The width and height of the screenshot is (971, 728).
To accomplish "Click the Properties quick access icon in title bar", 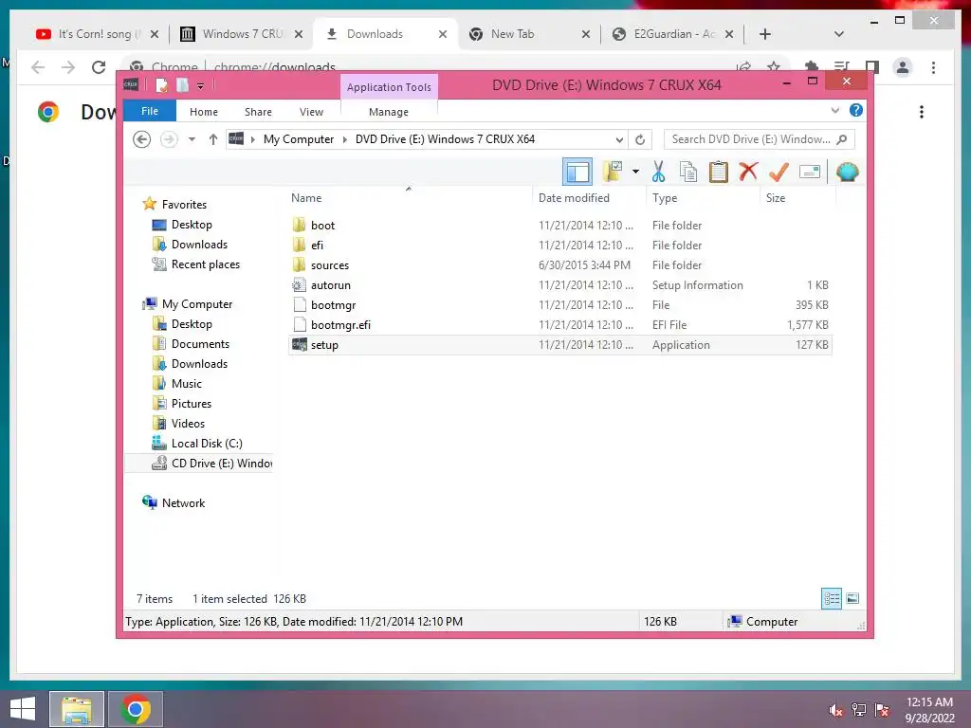I will [x=161, y=85].
